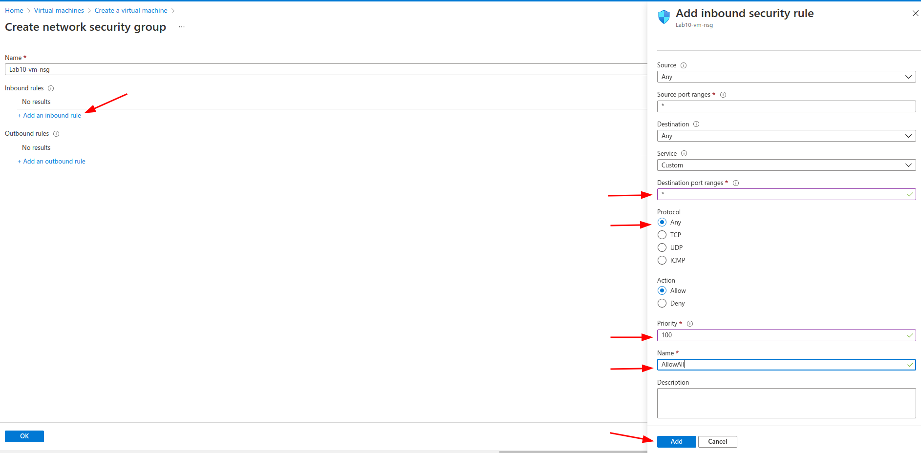Click the Priority info icon
Screen dimensions: 921x453
(690, 324)
